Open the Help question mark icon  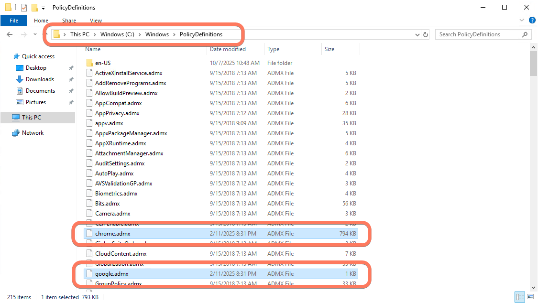click(532, 21)
